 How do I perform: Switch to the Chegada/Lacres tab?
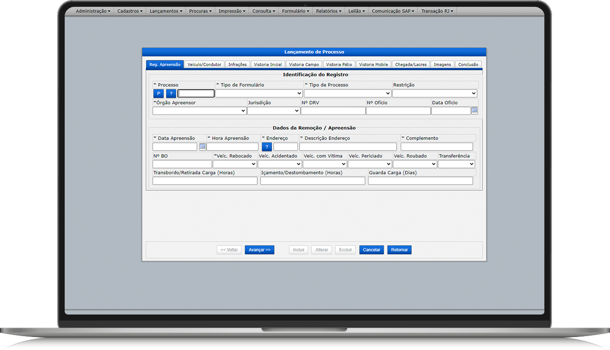(411, 64)
